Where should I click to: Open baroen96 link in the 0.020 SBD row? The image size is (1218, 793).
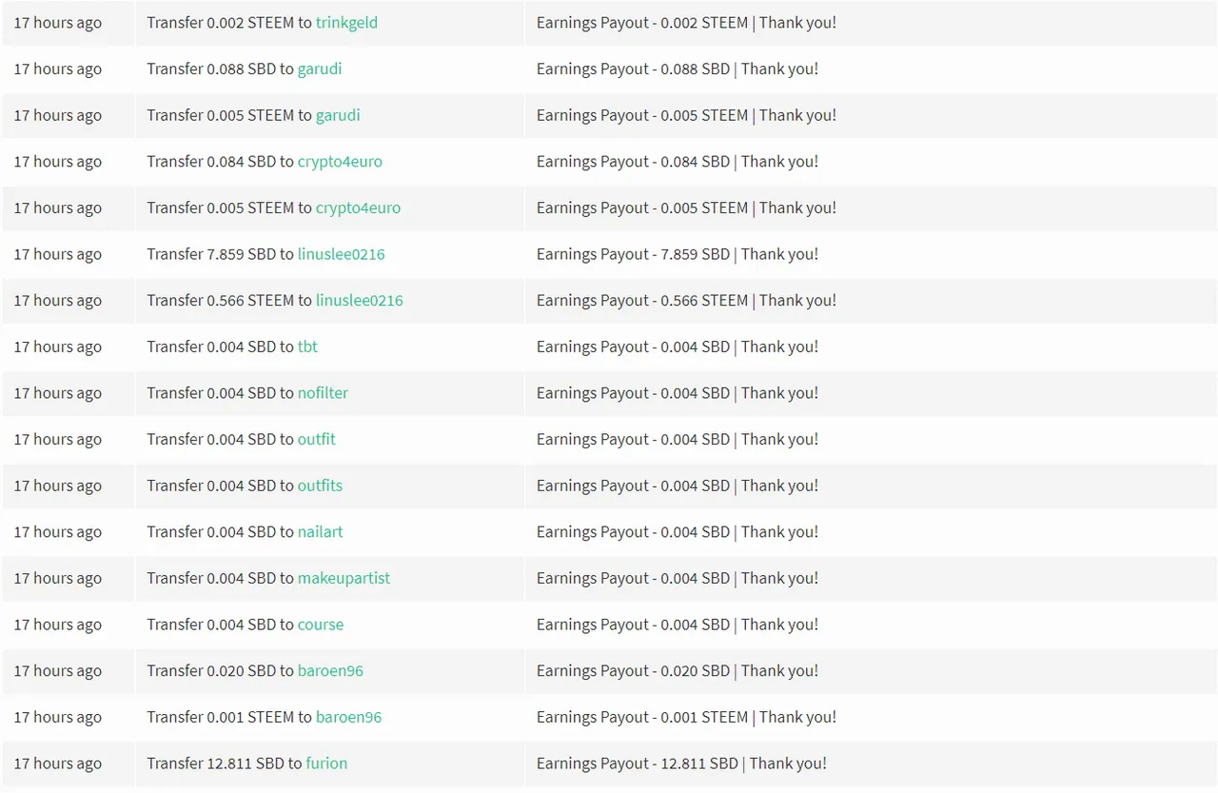pyautogui.click(x=330, y=671)
